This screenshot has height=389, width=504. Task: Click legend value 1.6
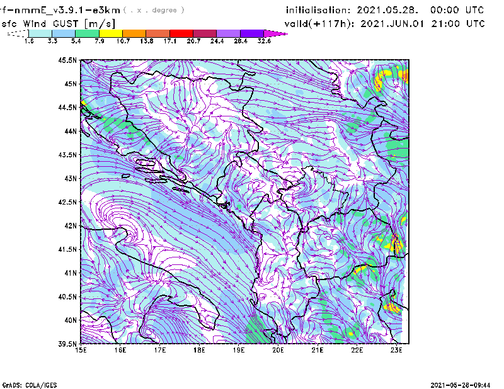(29, 41)
